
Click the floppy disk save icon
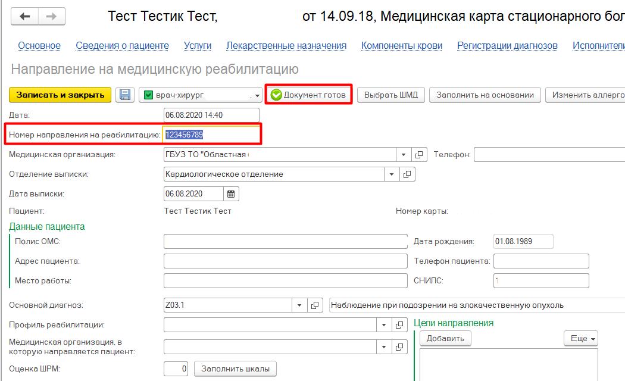tap(125, 95)
